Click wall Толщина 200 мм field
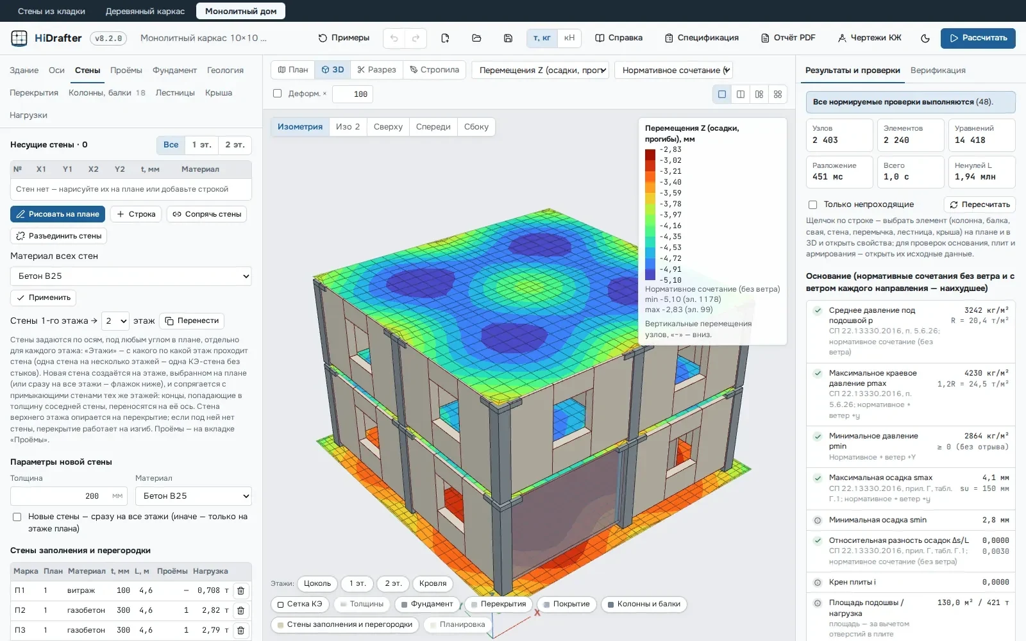 [69, 496]
